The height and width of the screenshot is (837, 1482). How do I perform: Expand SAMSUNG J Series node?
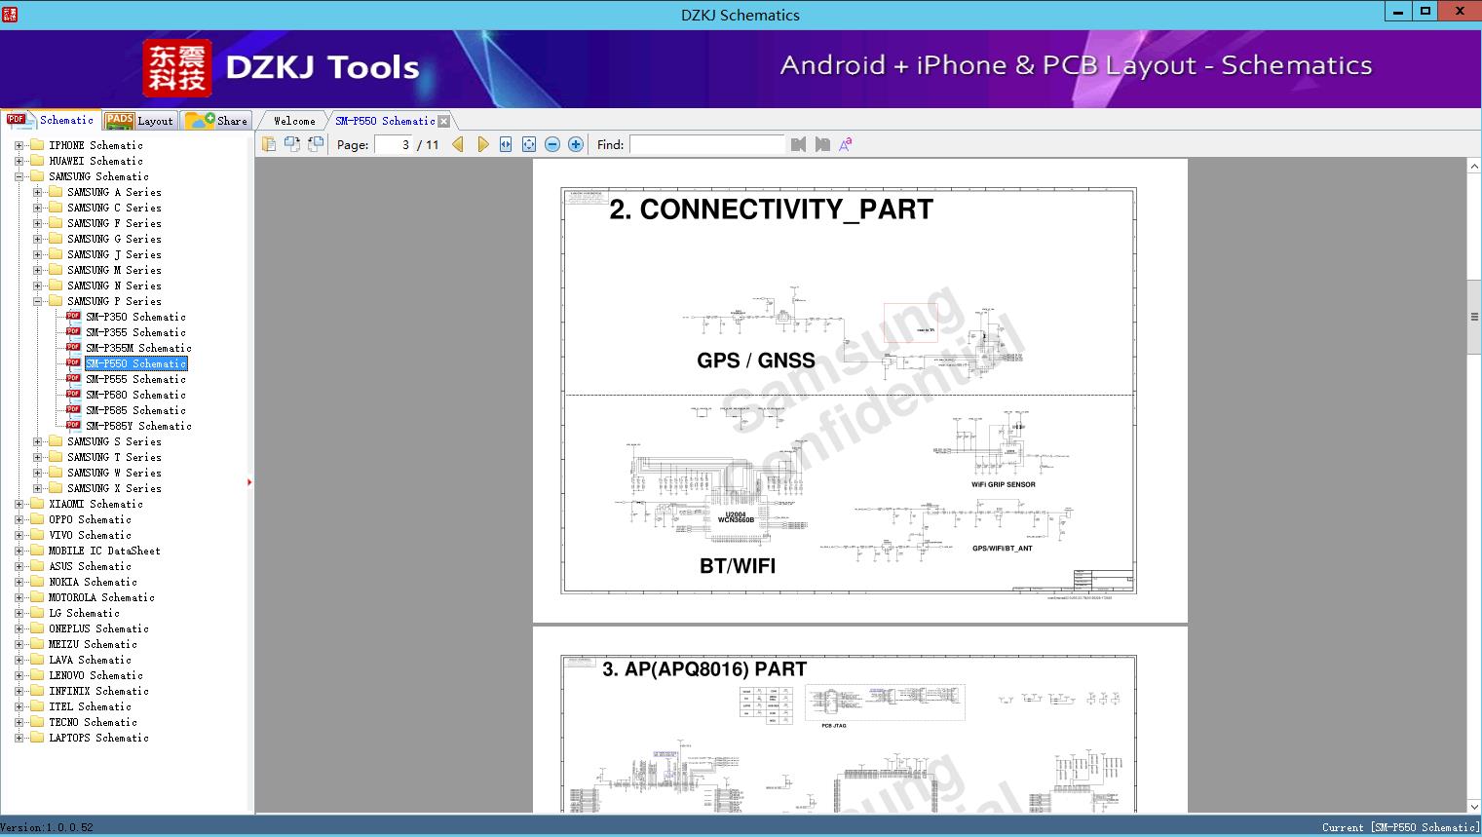[x=37, y=254]
